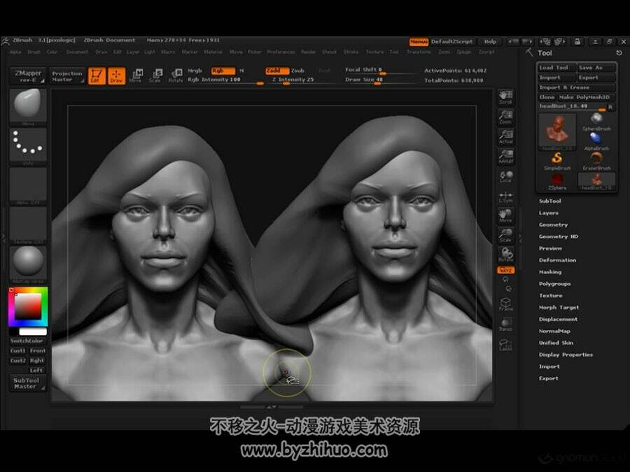This screenshot has width=630, height=472.
Task: Select the EraserBrush tool
Action: pos(596,161)
